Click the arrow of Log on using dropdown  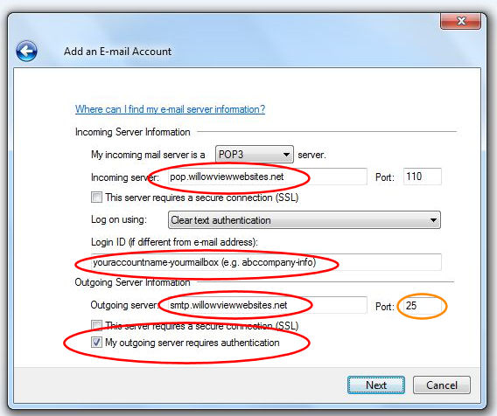(x=433, y=220)
